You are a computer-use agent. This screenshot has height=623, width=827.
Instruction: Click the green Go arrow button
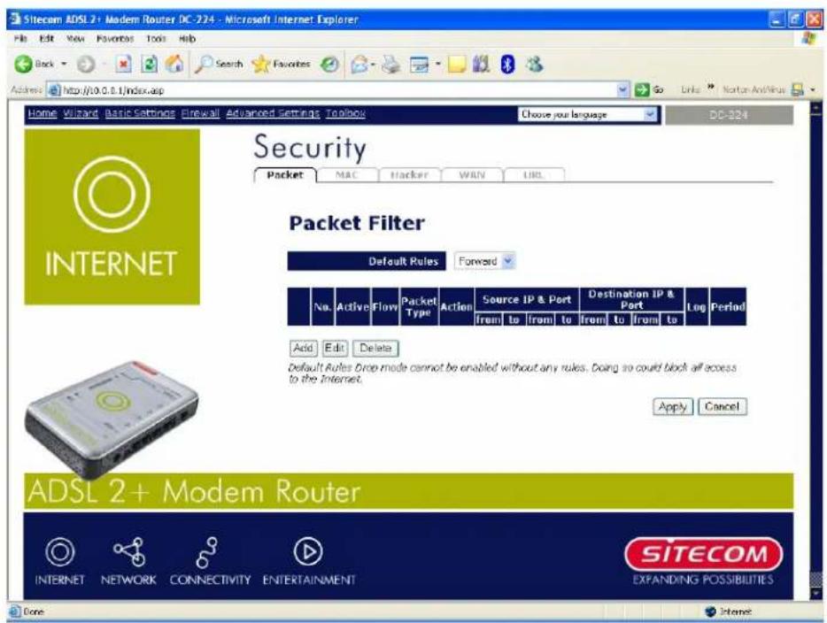pos(642,89)
